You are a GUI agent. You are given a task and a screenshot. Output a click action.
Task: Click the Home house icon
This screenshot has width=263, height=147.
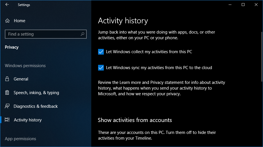[7, 21]
